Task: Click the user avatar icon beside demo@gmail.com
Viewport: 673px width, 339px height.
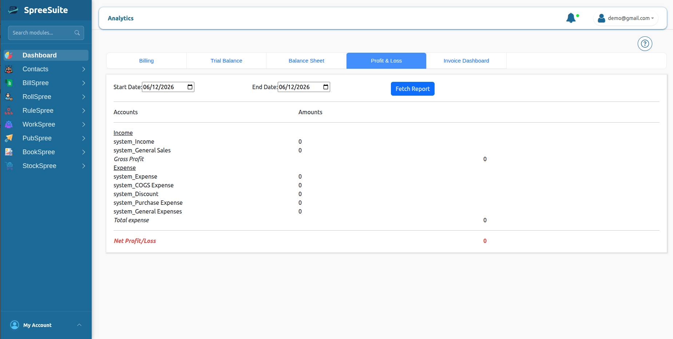Action: (601, 18)
